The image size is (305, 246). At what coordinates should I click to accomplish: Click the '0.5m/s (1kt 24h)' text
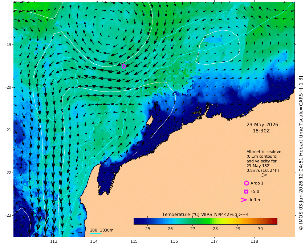pos(263,171)
